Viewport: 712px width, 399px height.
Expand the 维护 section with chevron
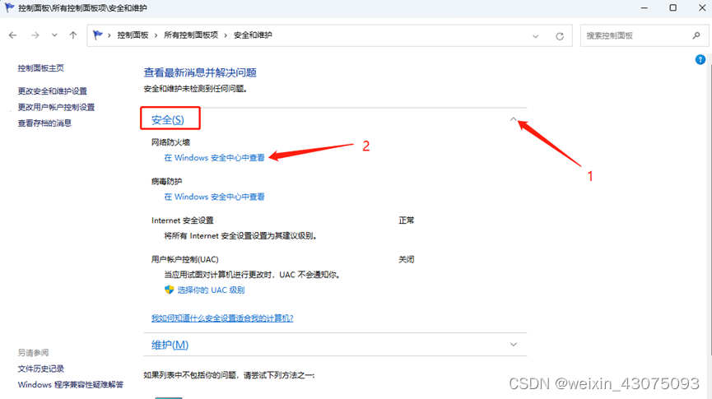tap(513, 345)
